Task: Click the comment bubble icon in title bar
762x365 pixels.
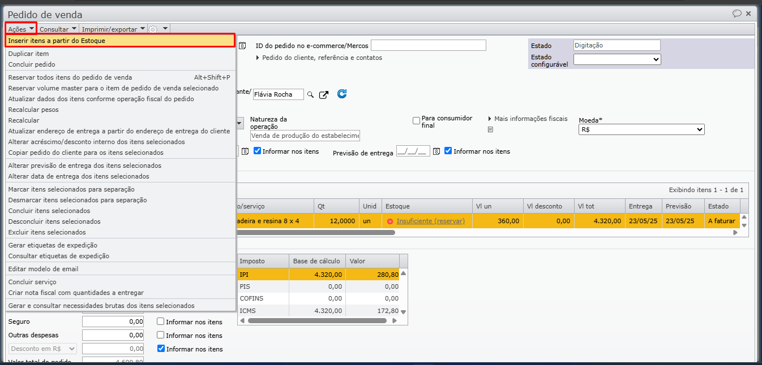Action: point(737,14)
